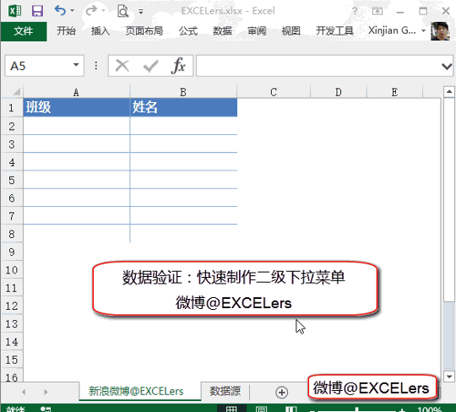The width and height of the screenshot is (456, 412).
Task: Click the 微博@EXCELers label near the sheet tabs
Action: coord(372,388)
